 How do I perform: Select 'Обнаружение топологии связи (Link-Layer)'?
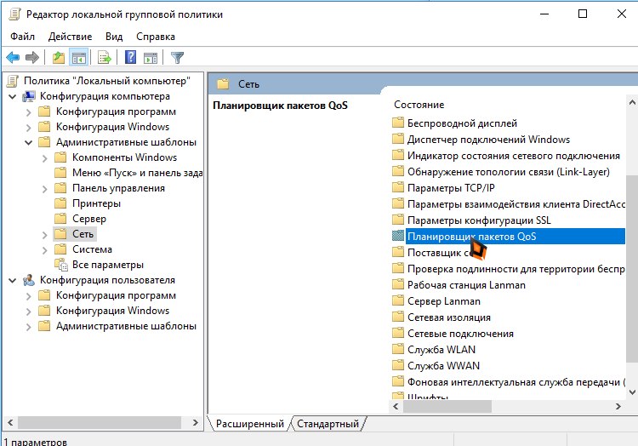pos(508,172)
